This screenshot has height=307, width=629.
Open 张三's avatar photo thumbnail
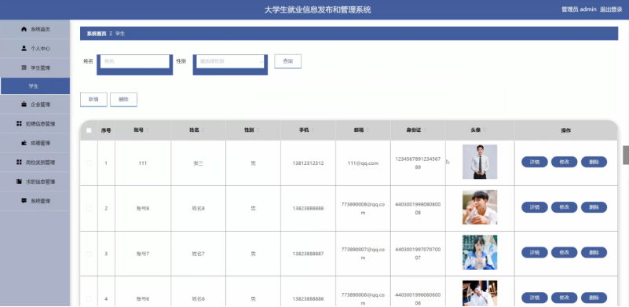click(480, 162)
